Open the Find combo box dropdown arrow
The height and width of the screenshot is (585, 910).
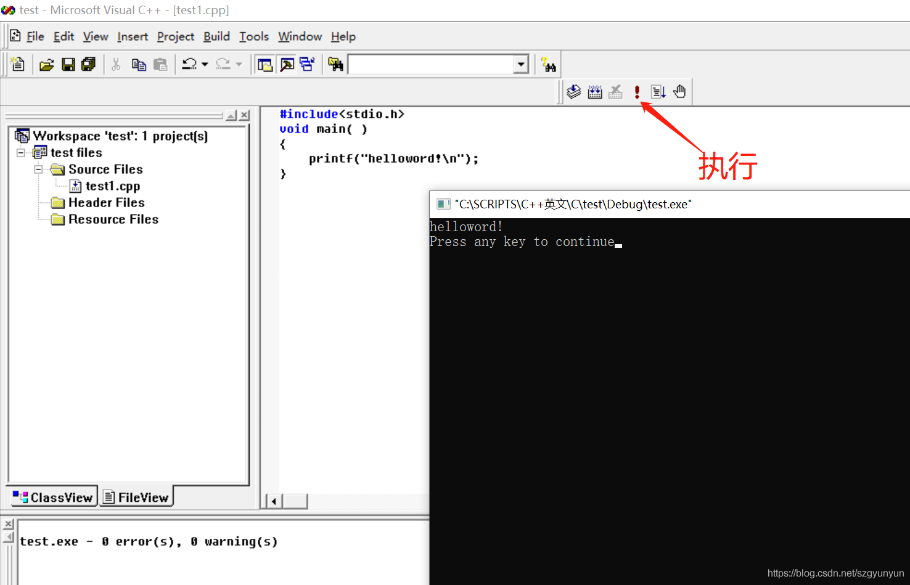521,64
